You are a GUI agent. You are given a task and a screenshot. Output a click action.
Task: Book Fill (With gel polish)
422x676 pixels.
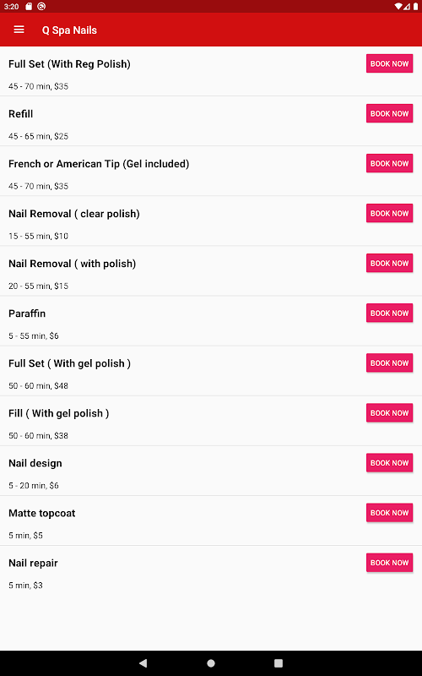click(x=389, y=413)
